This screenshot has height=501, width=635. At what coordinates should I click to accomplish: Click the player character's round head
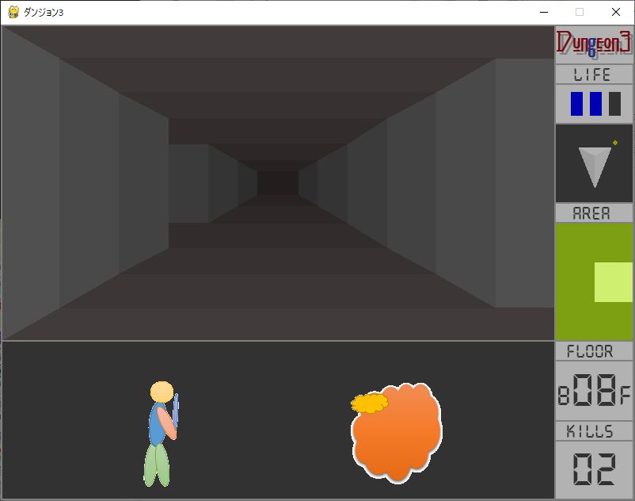click(x=162, y=392)
